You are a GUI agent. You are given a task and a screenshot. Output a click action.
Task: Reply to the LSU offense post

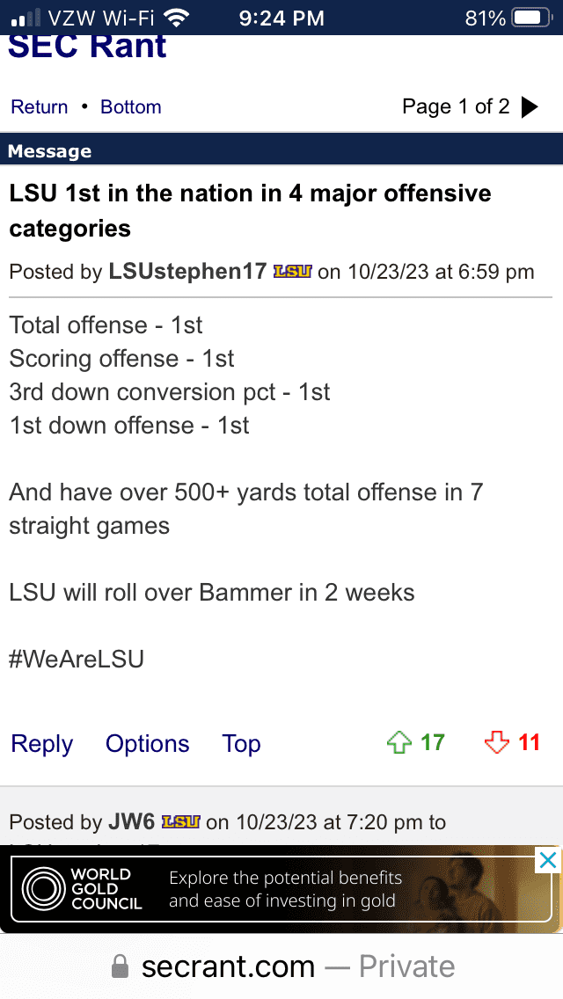click(x=42, y=743)
